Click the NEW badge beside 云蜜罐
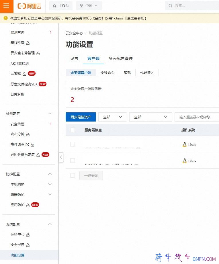 click(x=32, y=74)
